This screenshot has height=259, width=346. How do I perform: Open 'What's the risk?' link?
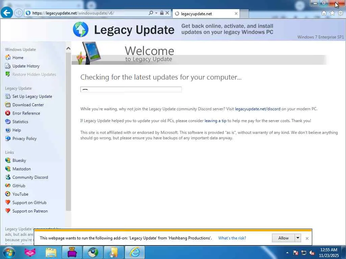[232, 238]
